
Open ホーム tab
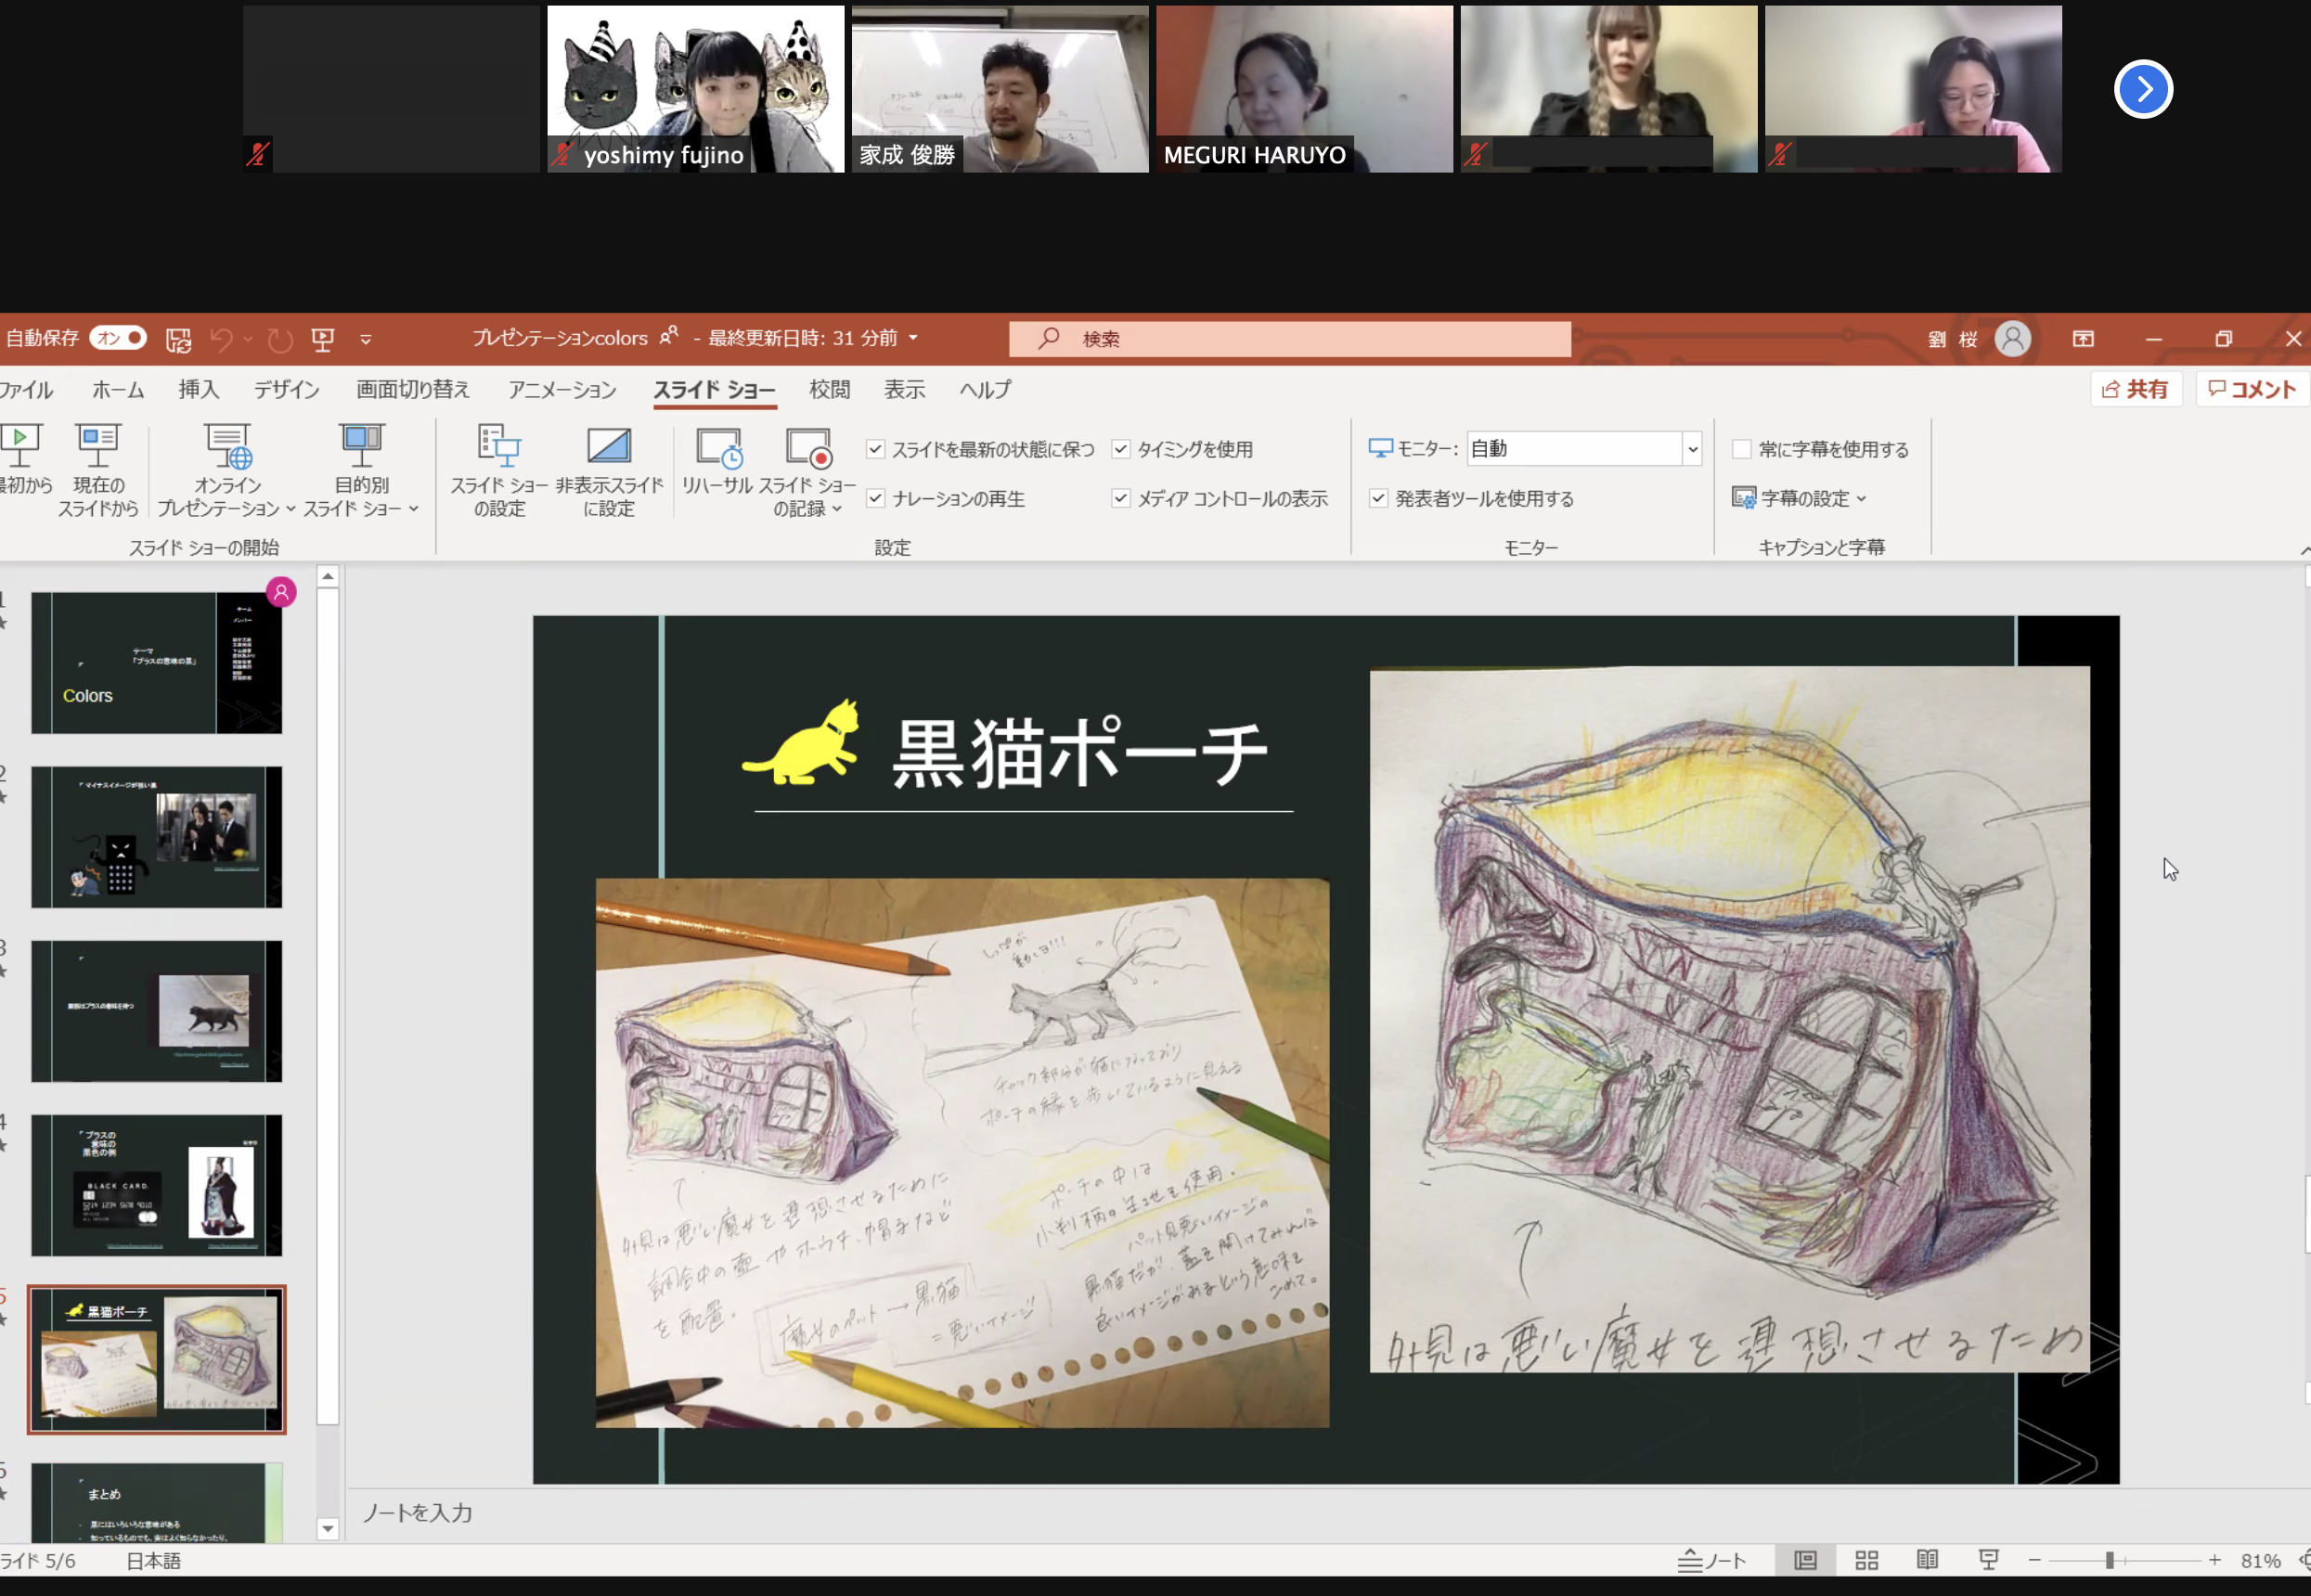pos(118,390)
